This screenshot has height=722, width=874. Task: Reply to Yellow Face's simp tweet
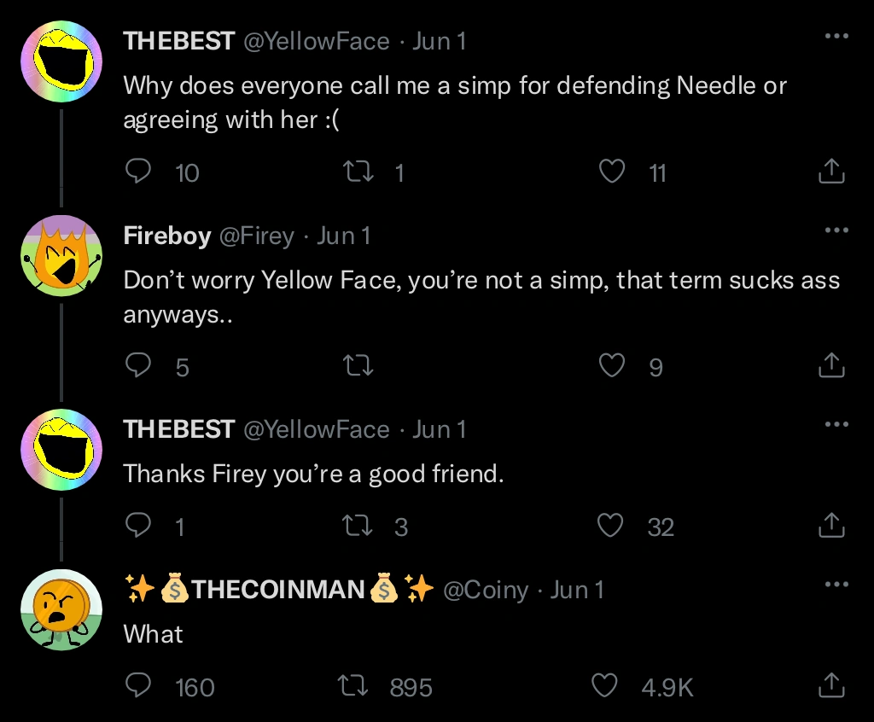138,172
